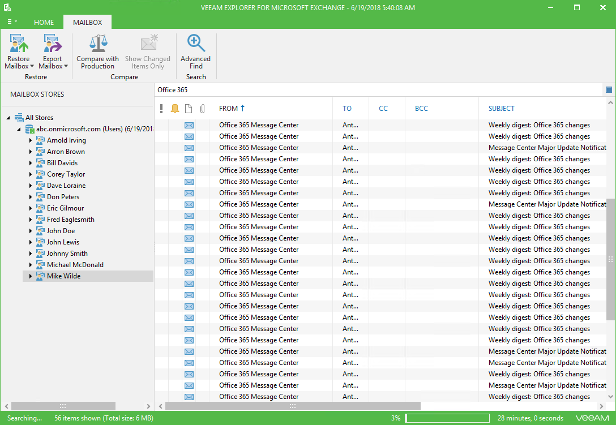Sort messages by CC column
616x425 pixels.
383,109
